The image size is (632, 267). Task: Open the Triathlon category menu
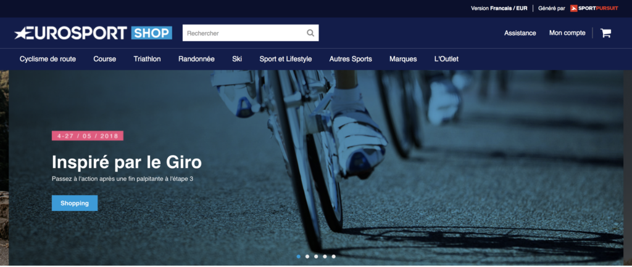click(x=147, y=59)
